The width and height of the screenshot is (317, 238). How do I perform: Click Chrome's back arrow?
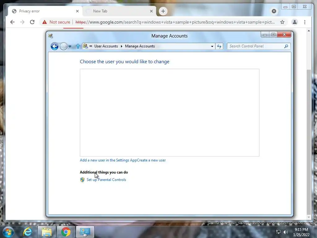coord(12,22)
